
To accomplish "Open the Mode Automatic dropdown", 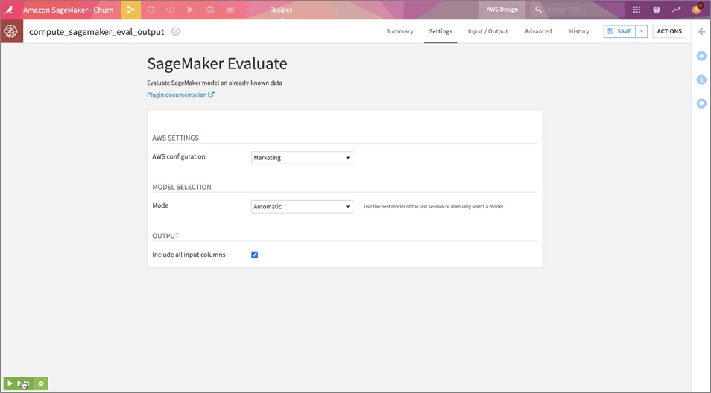I will [x=302, y=206].
